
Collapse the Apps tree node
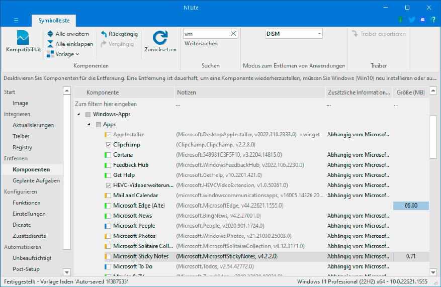(x=89, y=124)
